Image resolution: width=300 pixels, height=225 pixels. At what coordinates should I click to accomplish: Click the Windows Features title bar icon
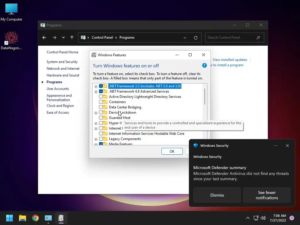pos(94,55)
